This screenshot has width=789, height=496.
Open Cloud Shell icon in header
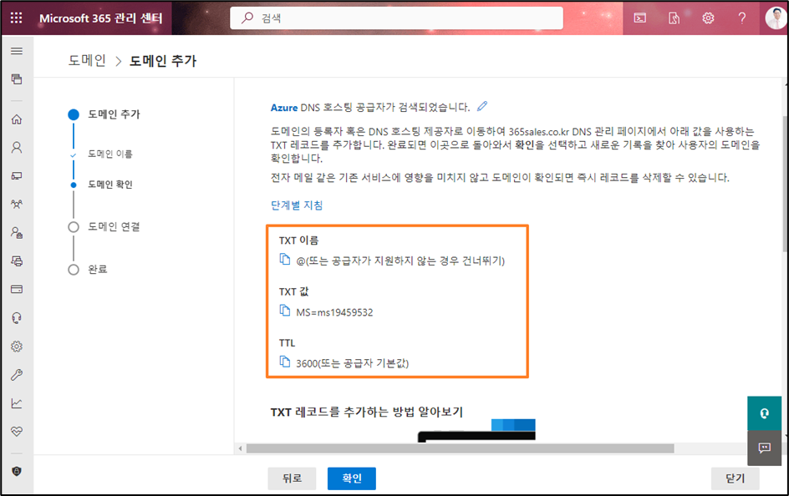(640, 18)
